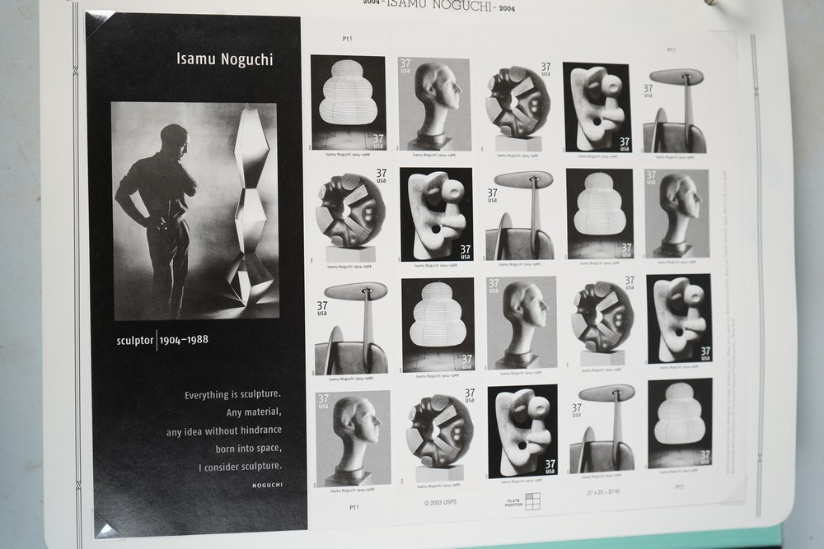
Task: Pick the head profile stamp in third row
Action: (522, 323)
